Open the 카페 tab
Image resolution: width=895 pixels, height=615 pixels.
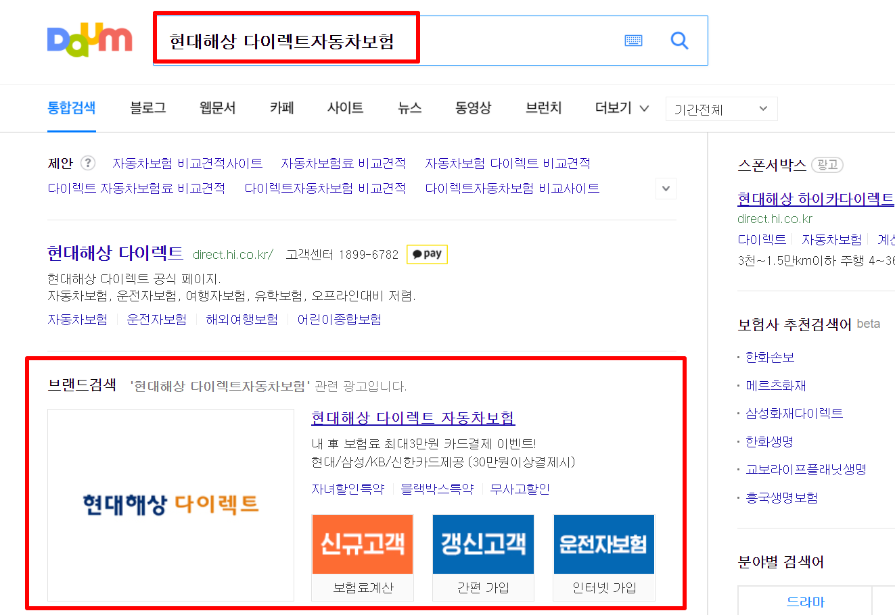[x=282, y=108]
